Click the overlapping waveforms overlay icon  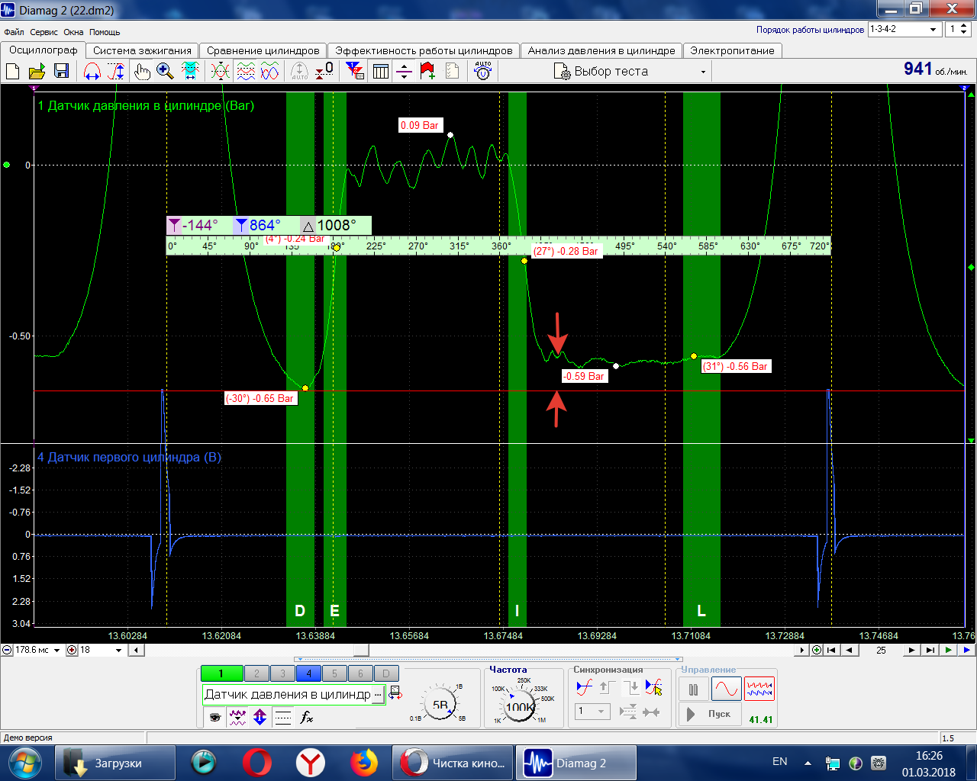click(x=220, y=71)
